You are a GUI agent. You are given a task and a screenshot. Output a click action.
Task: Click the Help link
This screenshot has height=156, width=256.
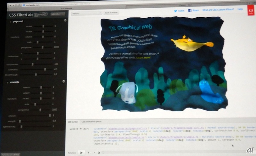[x=240, y=10]
